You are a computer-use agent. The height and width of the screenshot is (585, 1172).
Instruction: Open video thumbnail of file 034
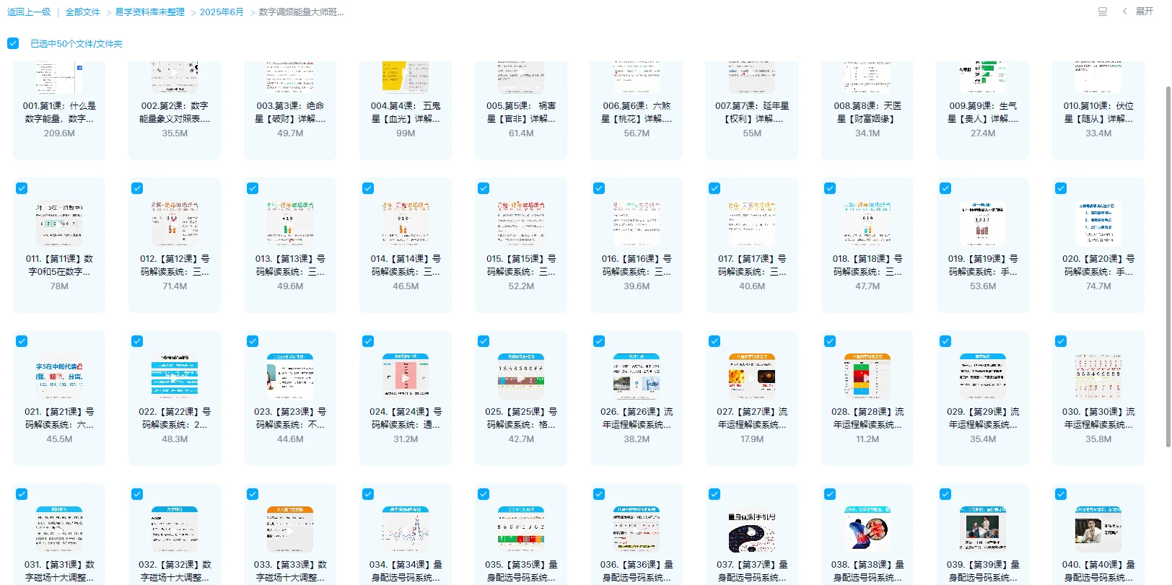click(x=406, y=529)
